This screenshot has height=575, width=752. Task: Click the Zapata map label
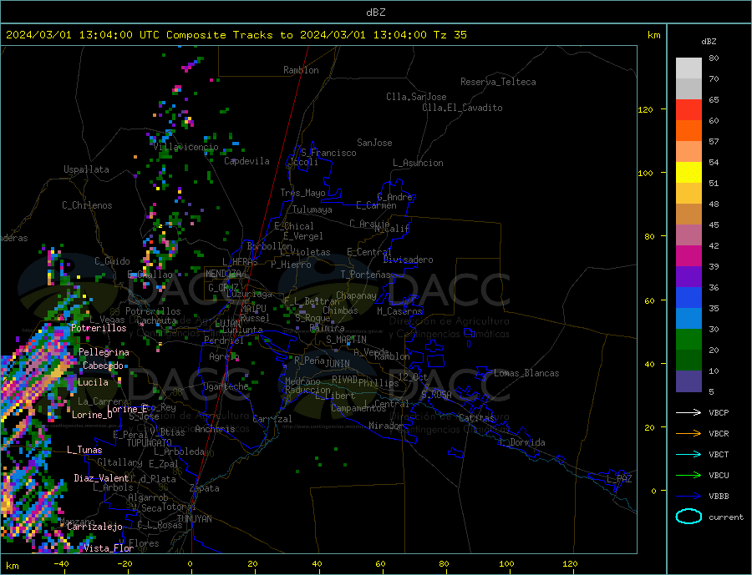coord(205,488)
